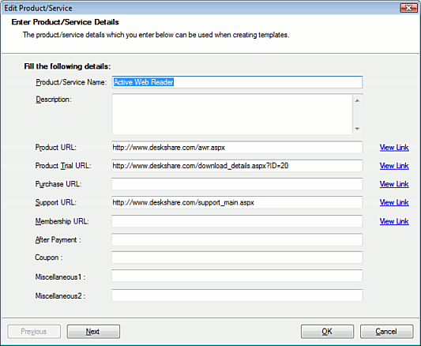The width and height of the screenshot is (421, 346).
Task: Click the Cancel button
Action: pos(386,332)
